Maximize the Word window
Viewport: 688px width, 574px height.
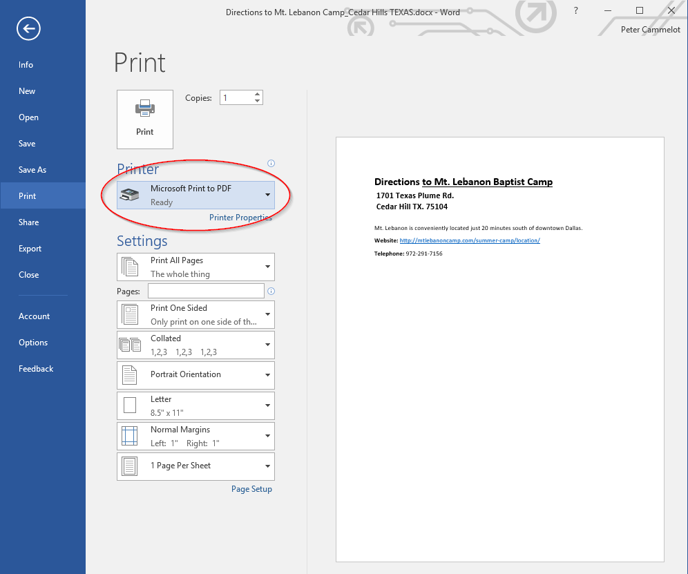[x=639, y=10]
